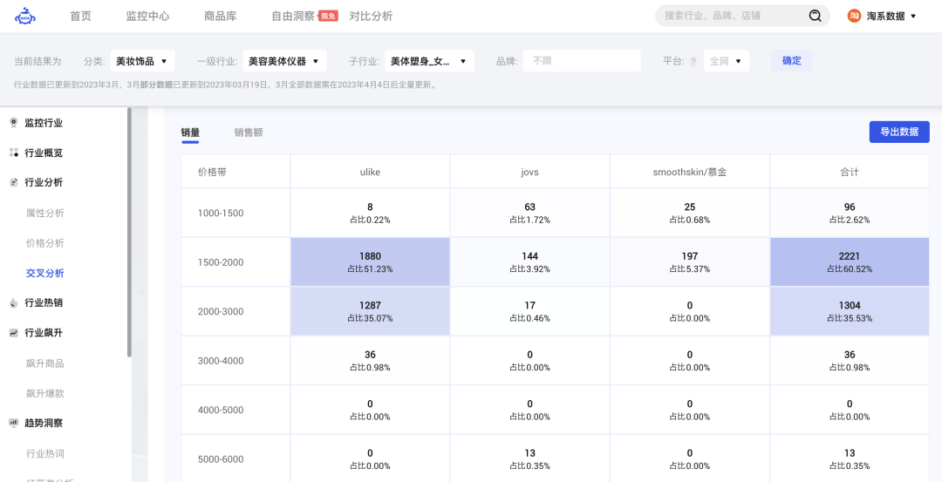Click the 144 jovs cell
Viewport: 942px width, 482px height.
[530, 261]
